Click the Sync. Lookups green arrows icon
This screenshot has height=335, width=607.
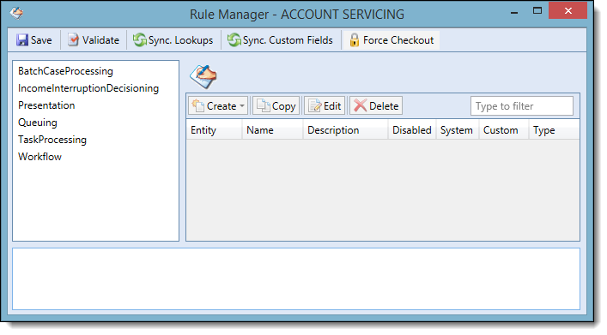click(x=139, y=39)
